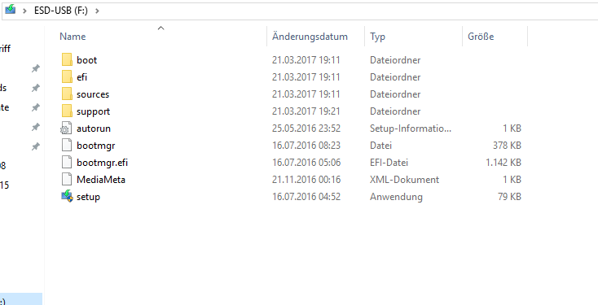The image size is (598, 305).
Task: Select the efi folder icon
Action: tap(67, 77)
